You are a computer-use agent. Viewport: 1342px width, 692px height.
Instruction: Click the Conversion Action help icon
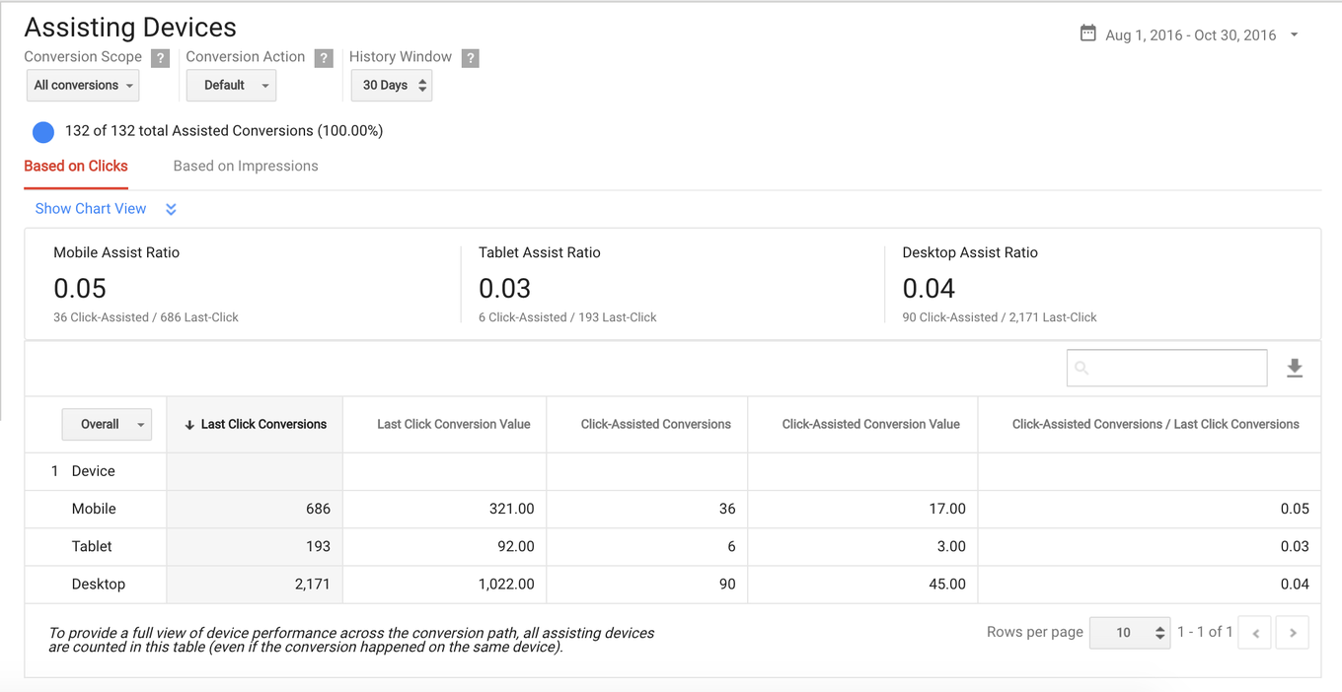pos(324,57)
